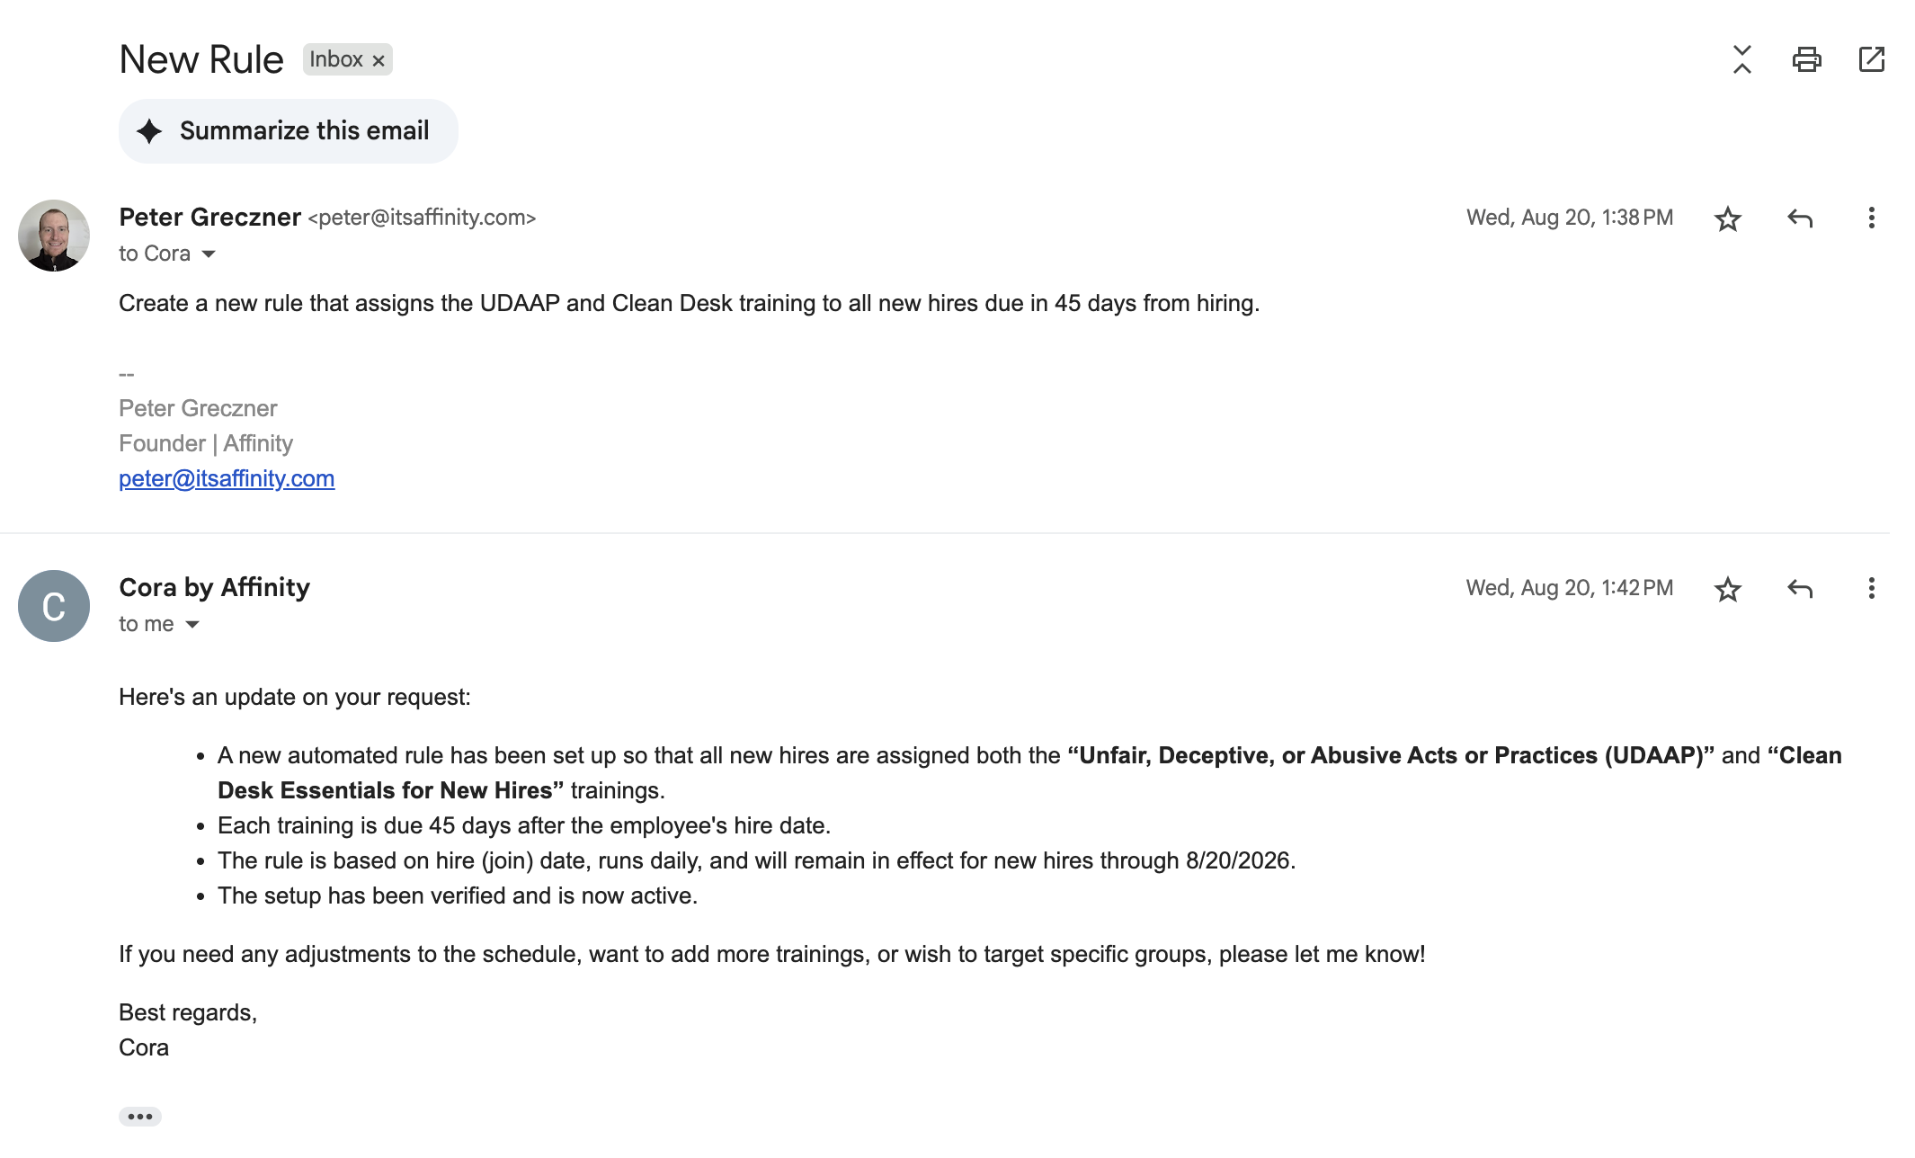Open email in a new window
Viewport: 1915px width, 1158px height.
(1871, 59)
